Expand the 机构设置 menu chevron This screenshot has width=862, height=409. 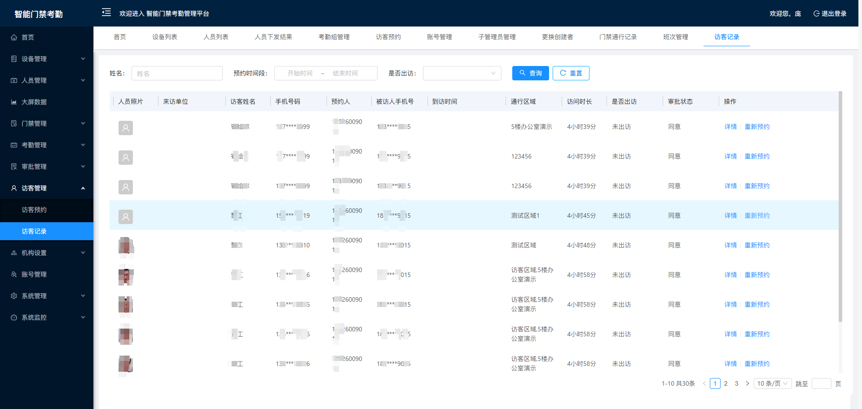83,253
